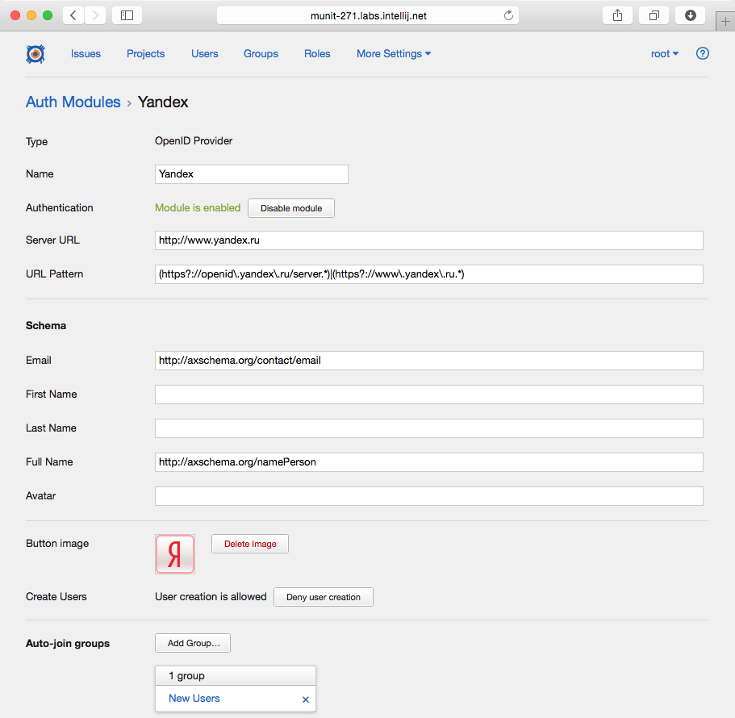Click the 'User creation is allowed' text
This screenshot has width=735, height=718.
click(x=211, y=597)
